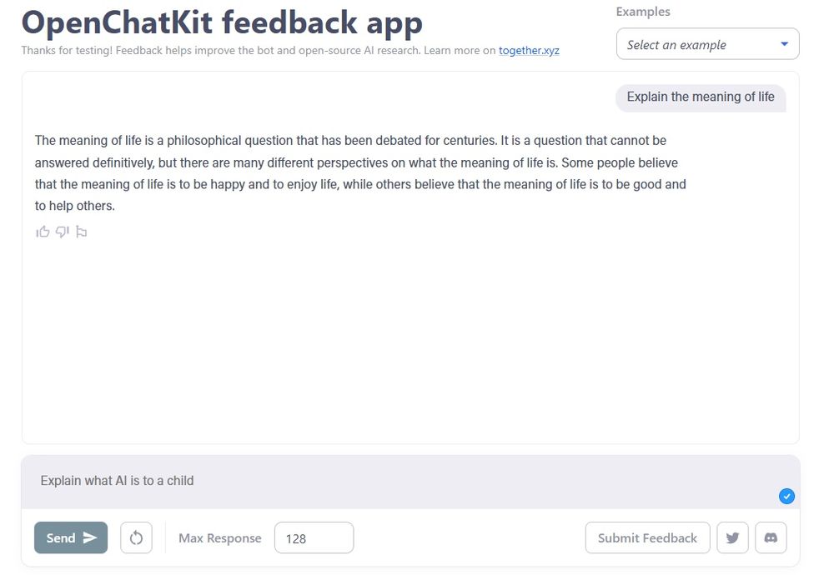Screen dimensions: 834x575
Task: Click the Discord icon
Action: (x=771, y=537)
